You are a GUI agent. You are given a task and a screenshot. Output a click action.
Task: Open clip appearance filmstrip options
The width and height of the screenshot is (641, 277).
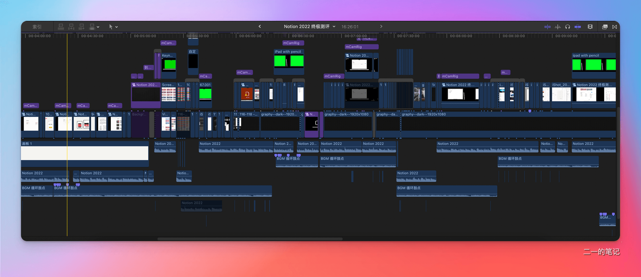(590, 27)
